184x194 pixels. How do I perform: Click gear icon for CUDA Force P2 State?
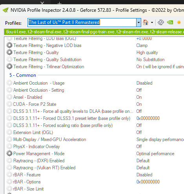coord(9,104)
